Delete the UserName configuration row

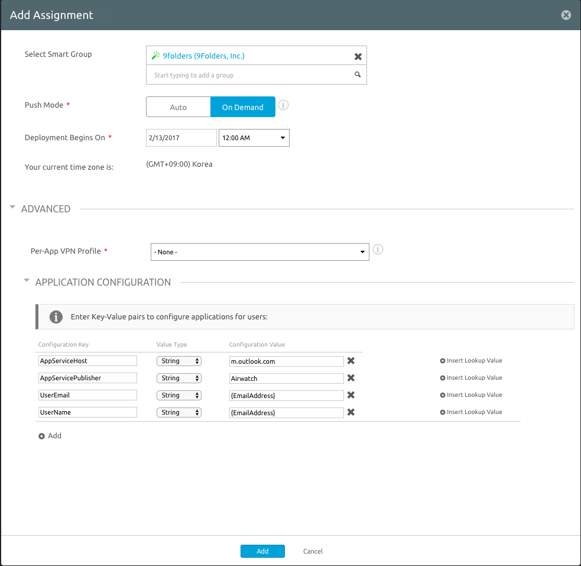(x=350, y=412)
